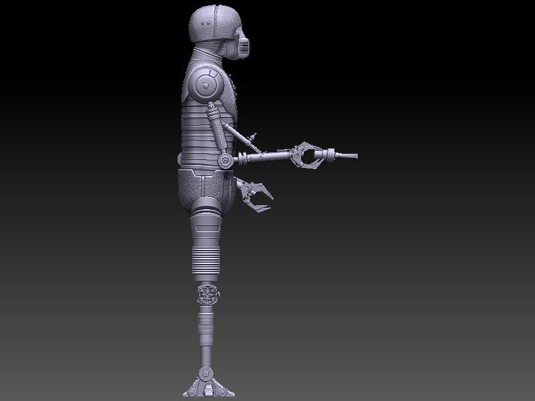Screen dimensions: 535x401
Task: Select the blaster barrel held by the claw
Action: tap(336, 156)
